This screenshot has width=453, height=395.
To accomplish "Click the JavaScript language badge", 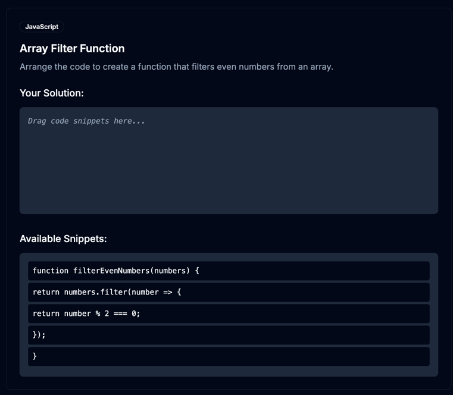I will [42, 27].
